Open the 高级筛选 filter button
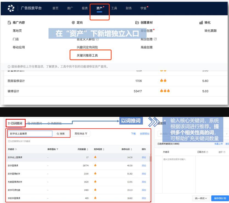Screen dimensions: 229x203 click(81, 134)
